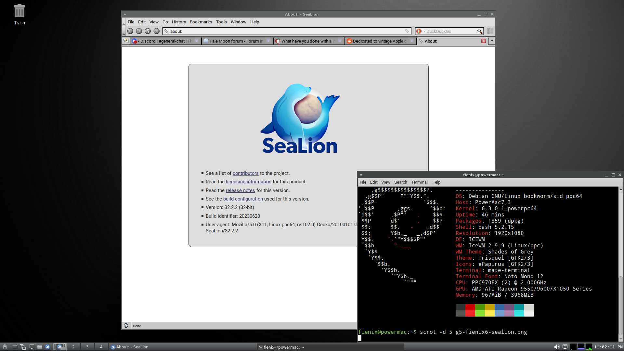Switch to 'What have you done with a P' tab
The width and height of the screenshot is (624, 351).
coord(309,41)
